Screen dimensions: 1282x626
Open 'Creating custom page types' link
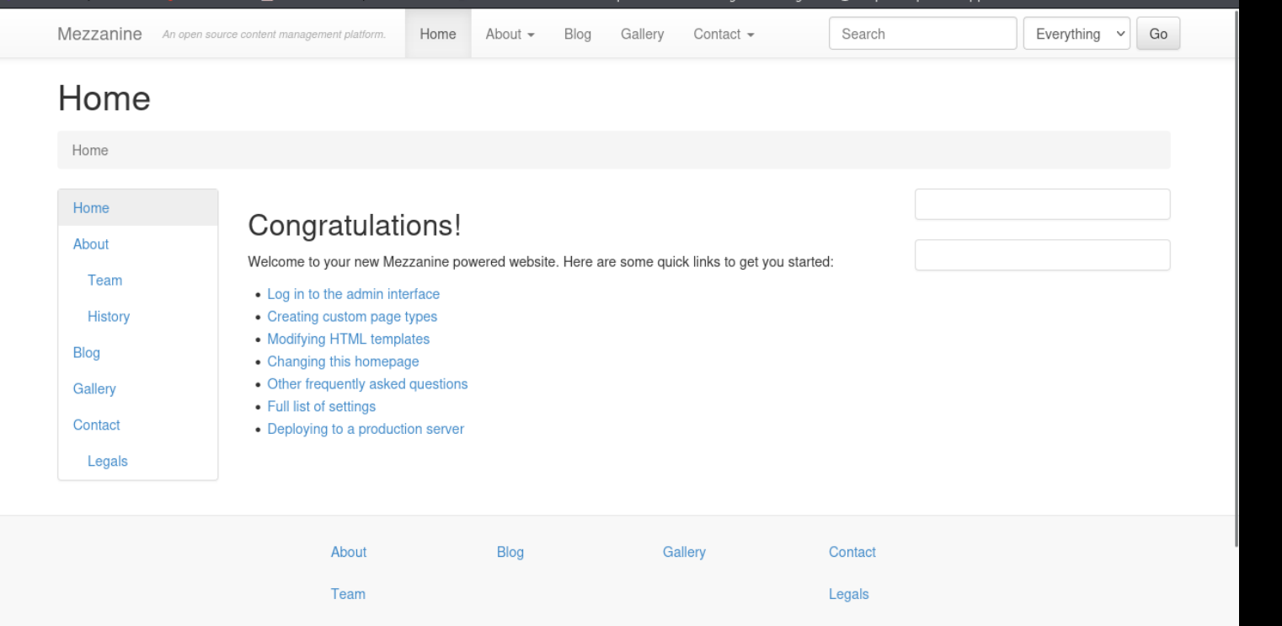tap(352, 317)
